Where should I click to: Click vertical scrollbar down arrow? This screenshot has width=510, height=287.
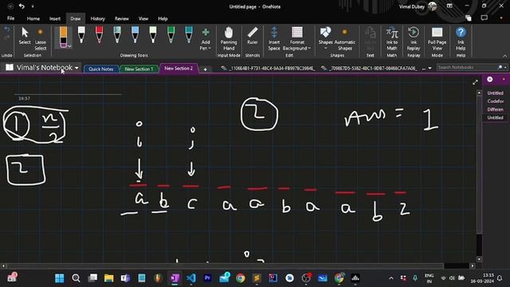479,259
